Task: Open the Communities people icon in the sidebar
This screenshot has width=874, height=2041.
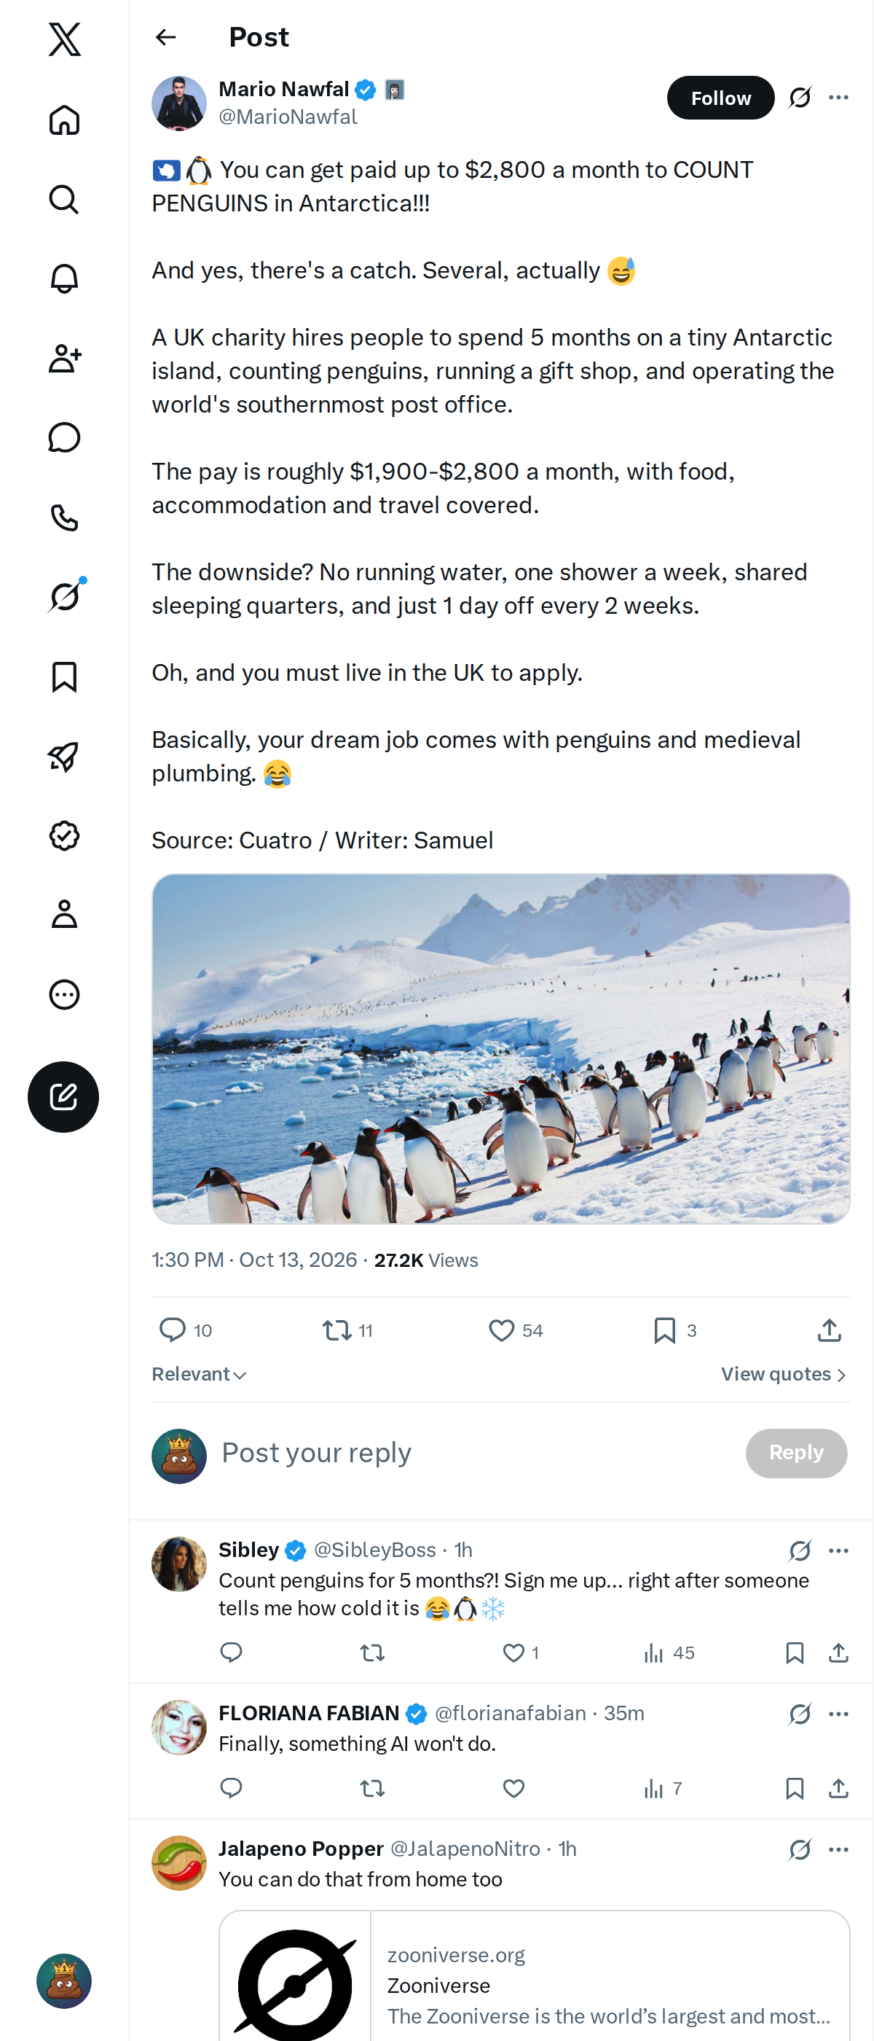Action: (64, 358)
